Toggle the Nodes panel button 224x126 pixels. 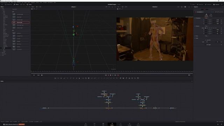29,5
